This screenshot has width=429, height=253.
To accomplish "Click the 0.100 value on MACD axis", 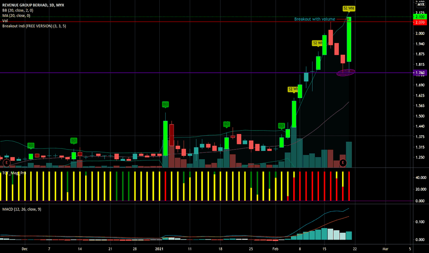I will (x=420, y=222).
